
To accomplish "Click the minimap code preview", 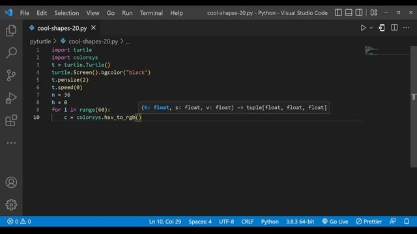I will click(x=387, y=51).
